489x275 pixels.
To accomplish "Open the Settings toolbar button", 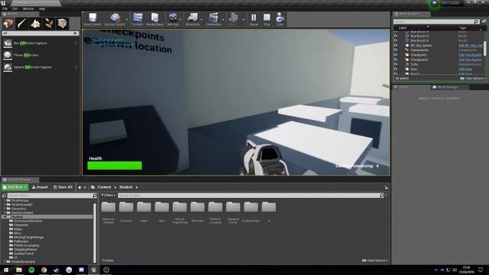I will (173, 19).
